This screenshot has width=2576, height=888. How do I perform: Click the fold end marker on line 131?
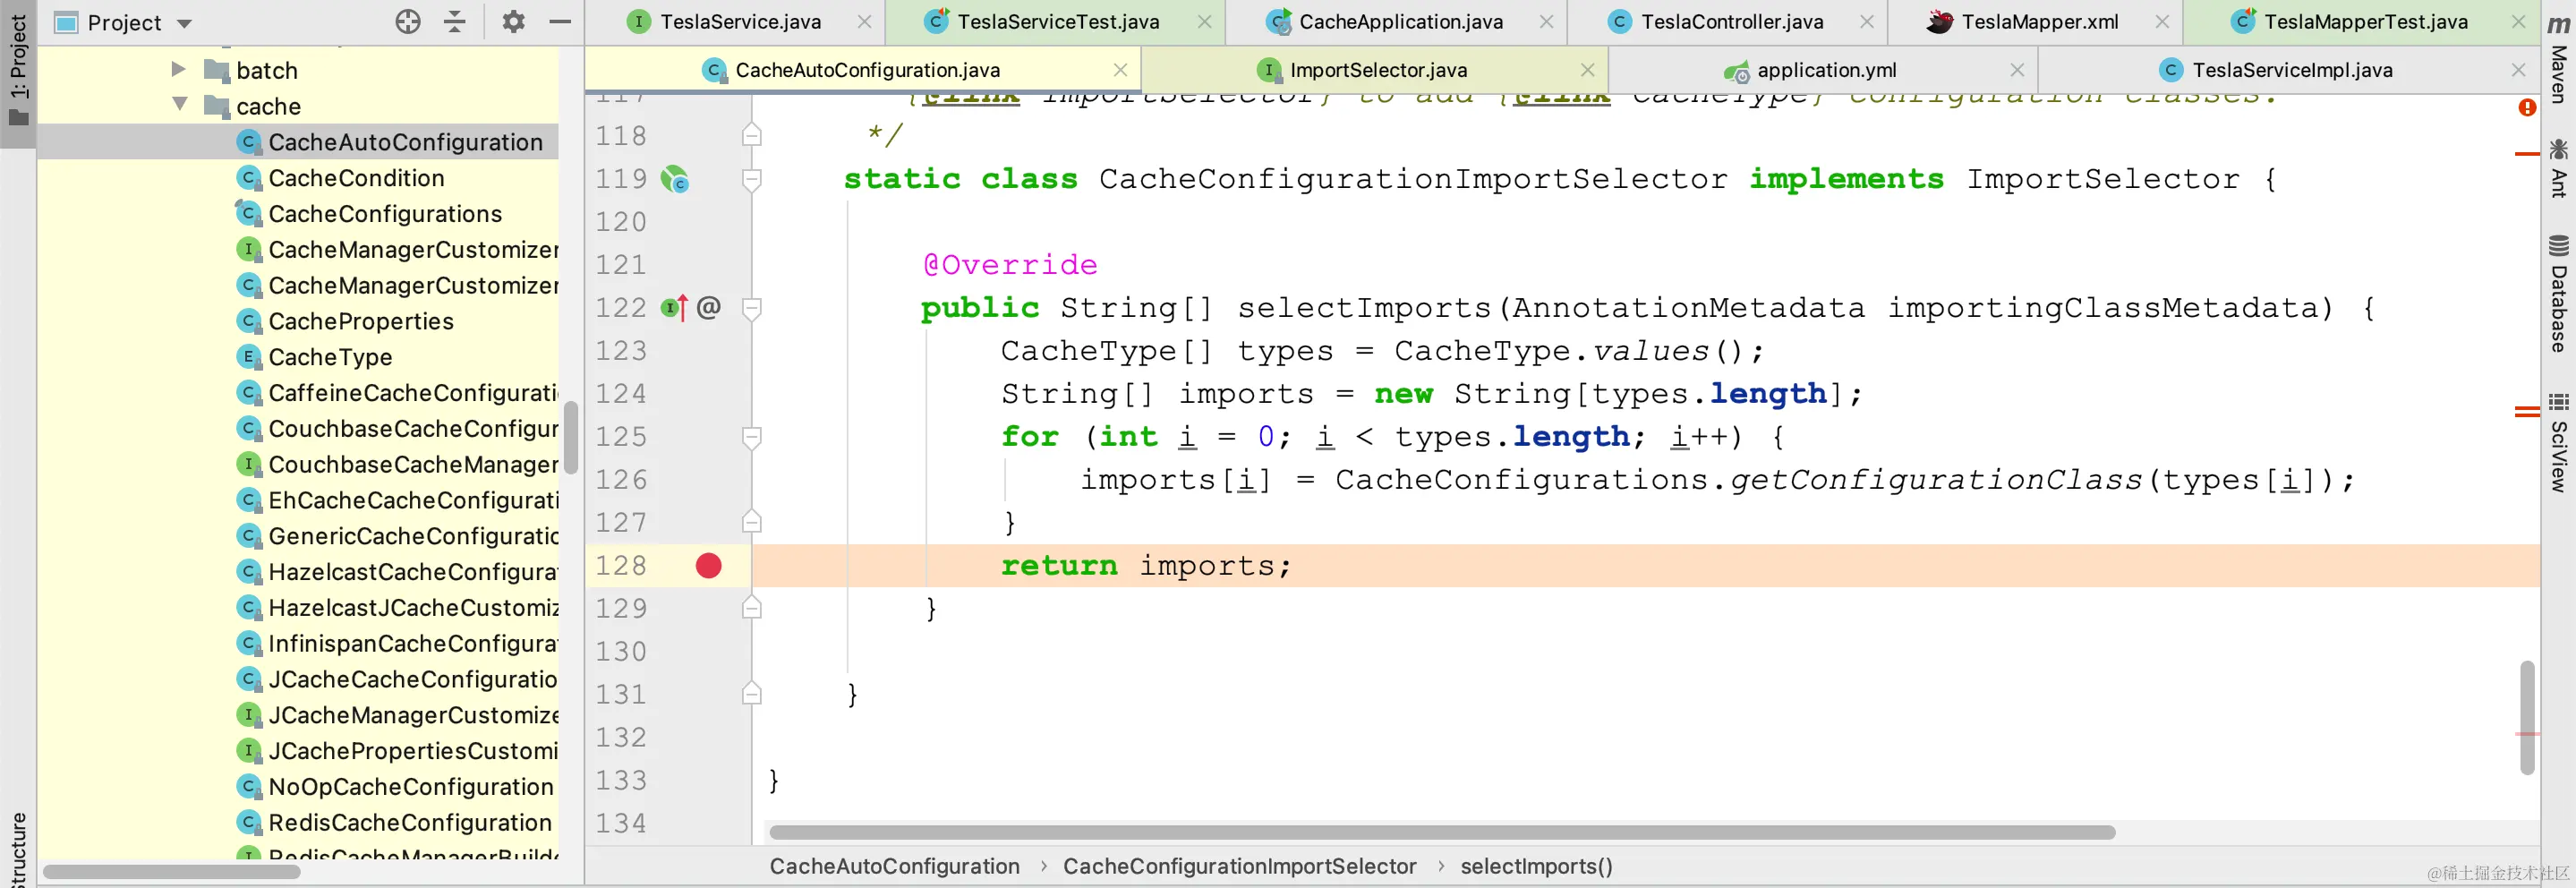coord(752,694)
